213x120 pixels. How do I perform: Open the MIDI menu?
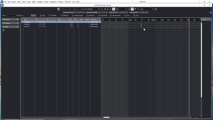coord(24,2)
